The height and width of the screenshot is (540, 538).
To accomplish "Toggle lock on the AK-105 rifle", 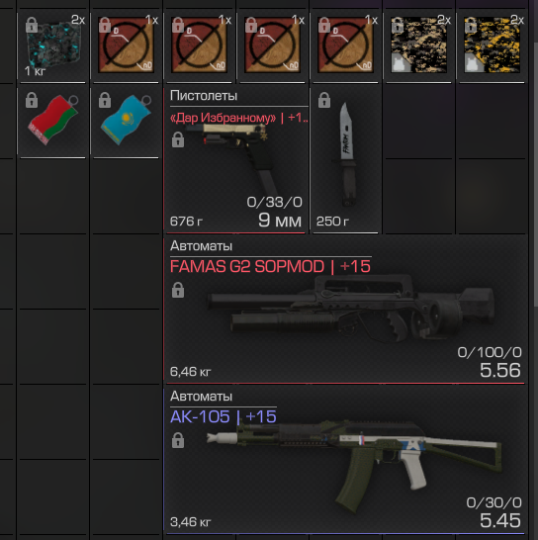I will pos(178,440).
